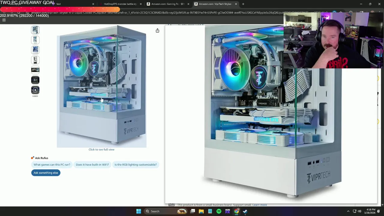
Task: Close the Amazon ViprTech Stryker tab
Action: 236,4
